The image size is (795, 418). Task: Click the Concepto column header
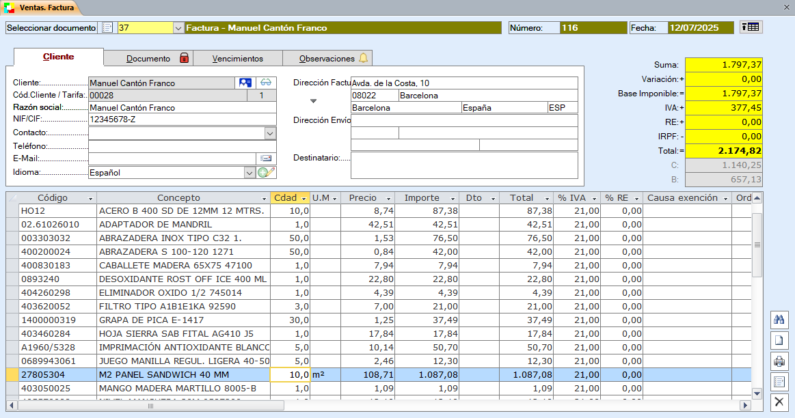click(x=178, y=198)
